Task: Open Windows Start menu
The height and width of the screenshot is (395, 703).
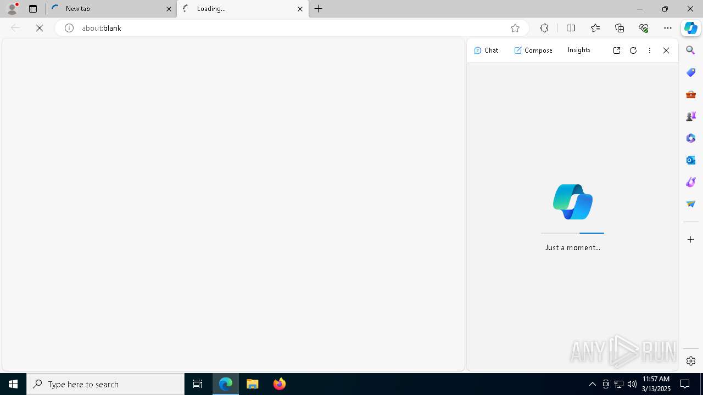Action: coord(13,384)
